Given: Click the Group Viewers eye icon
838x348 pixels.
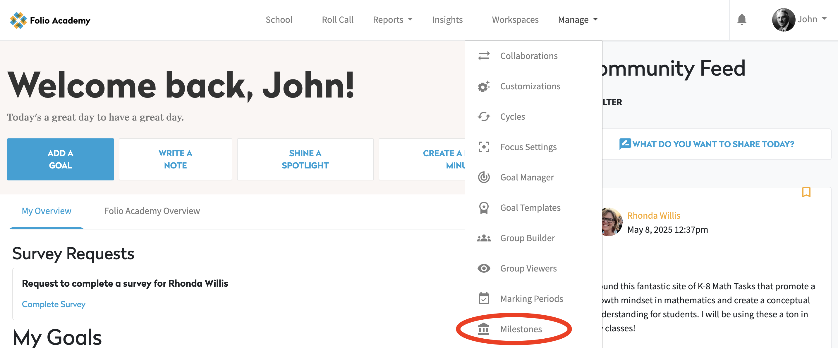Looking at the screenshot, I should 483,269.
